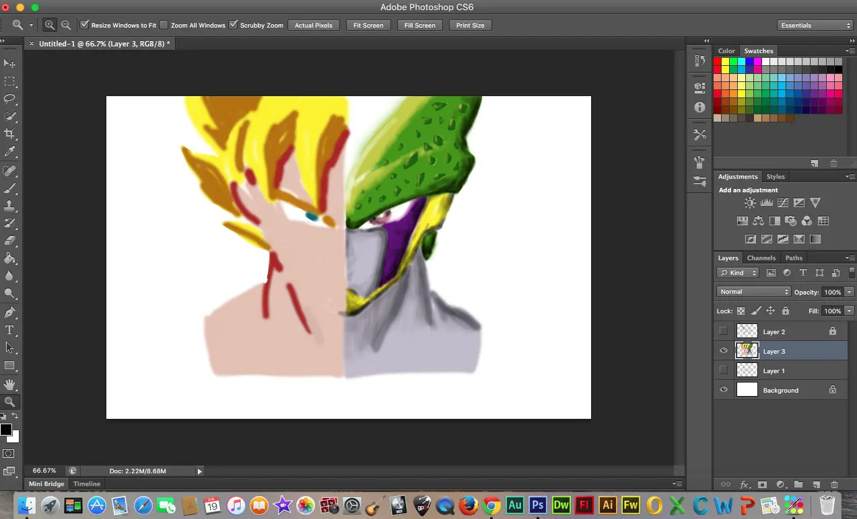Click the Fit Screen button
Screen dimensions: 857x519
368,25
